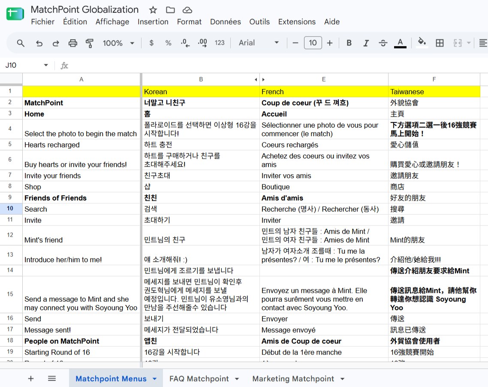Open the Données menu
Screen dimensions: 488x387
click(225, 22)
